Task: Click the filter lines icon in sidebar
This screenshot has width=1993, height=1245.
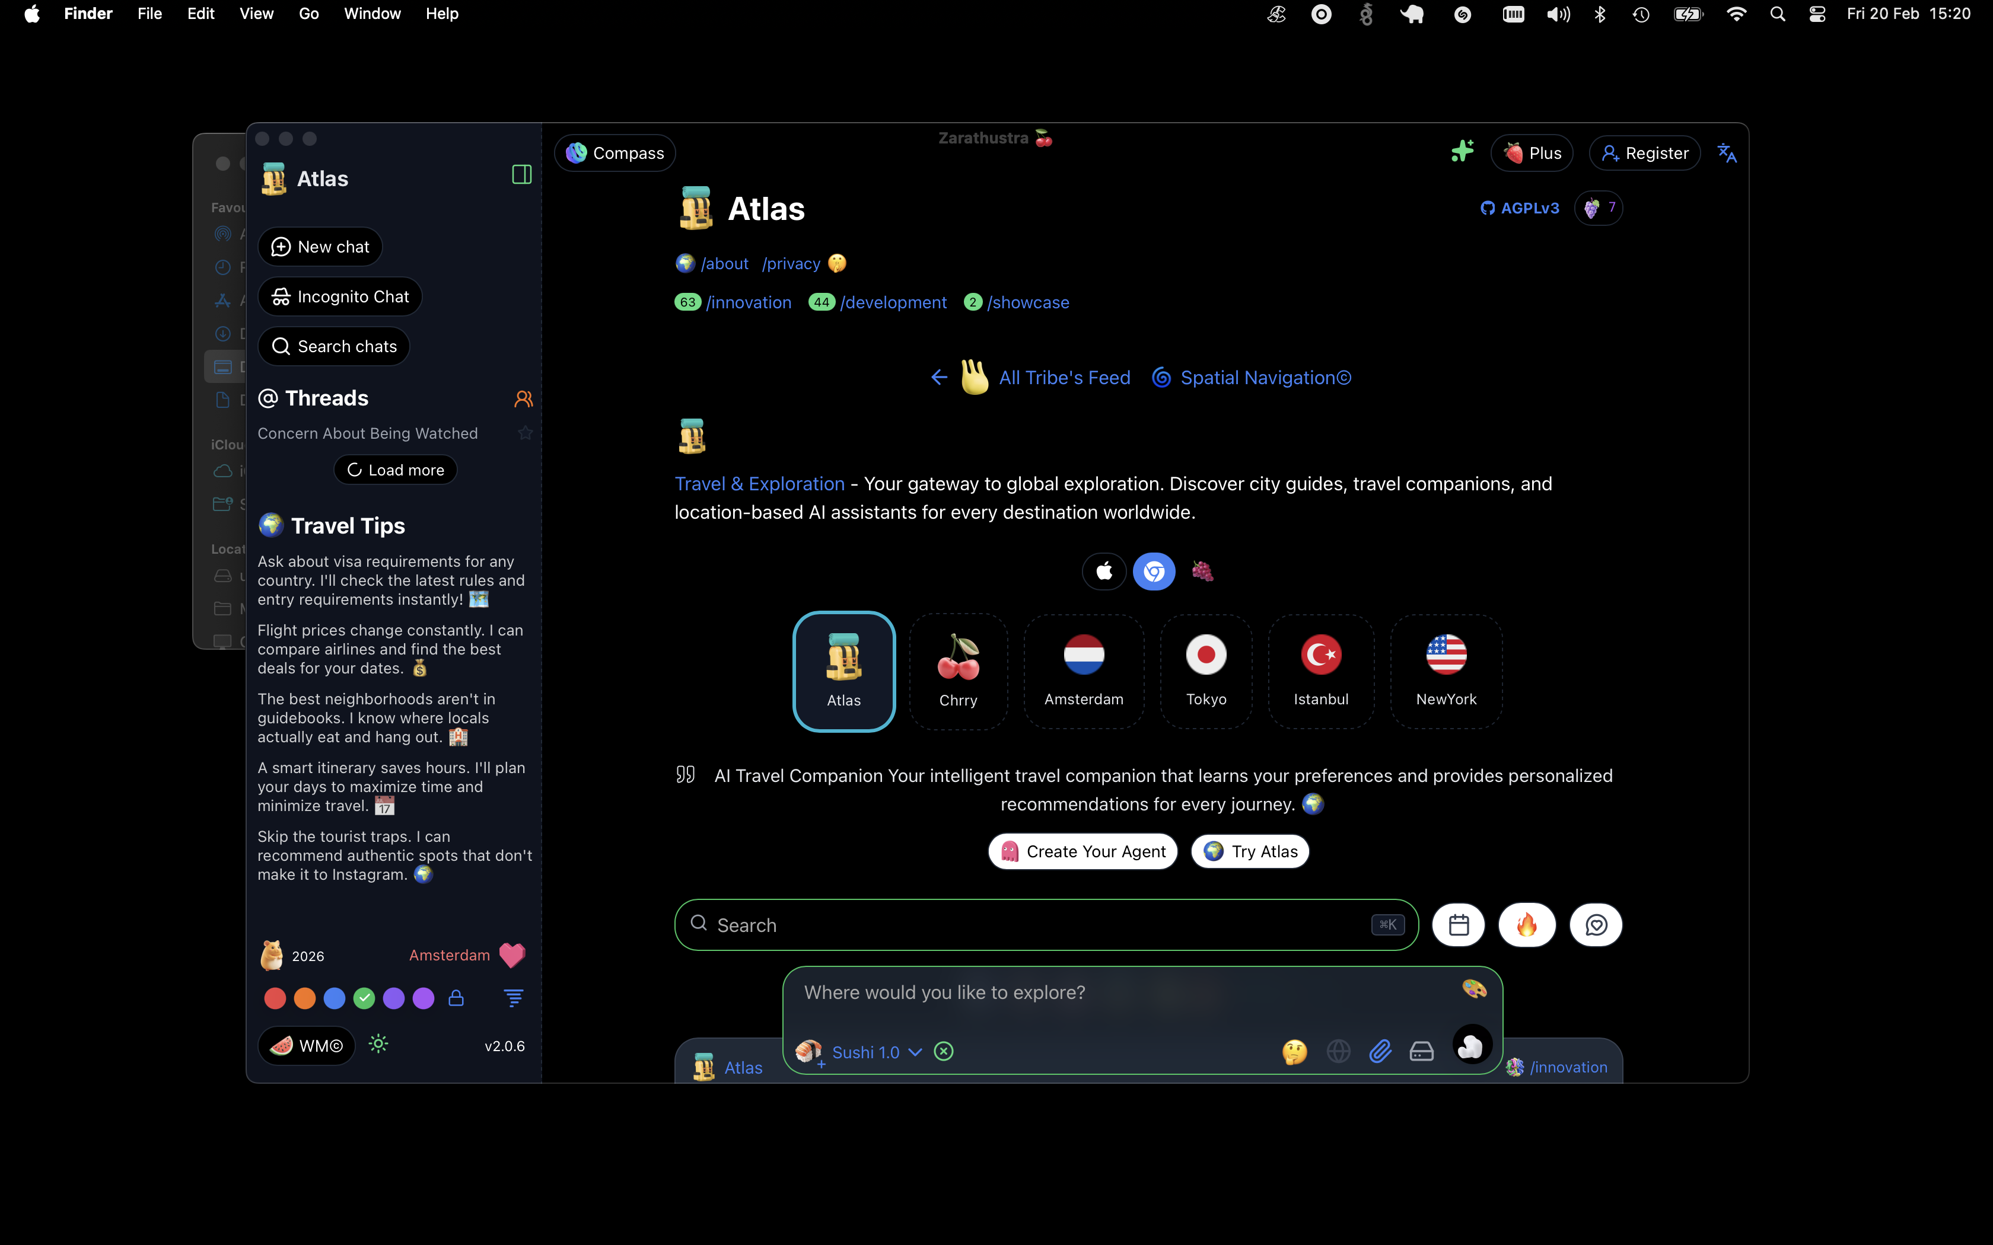Action: (513, 998)
